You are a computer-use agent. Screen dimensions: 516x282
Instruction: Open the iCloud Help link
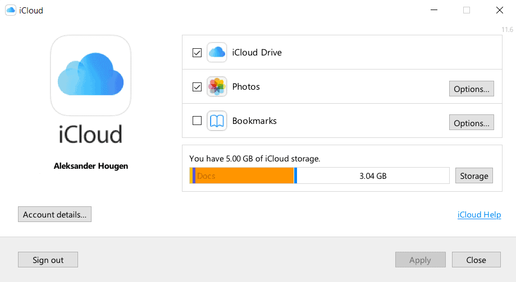[479, 215]
